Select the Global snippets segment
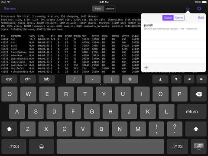This screenshot has height=156, width=208. 168,18
